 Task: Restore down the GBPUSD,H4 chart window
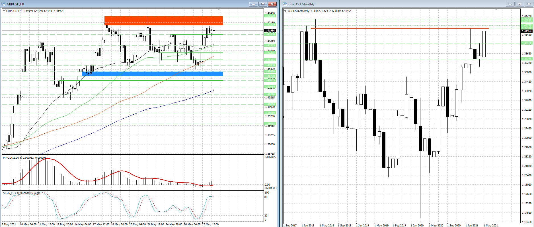263,4
